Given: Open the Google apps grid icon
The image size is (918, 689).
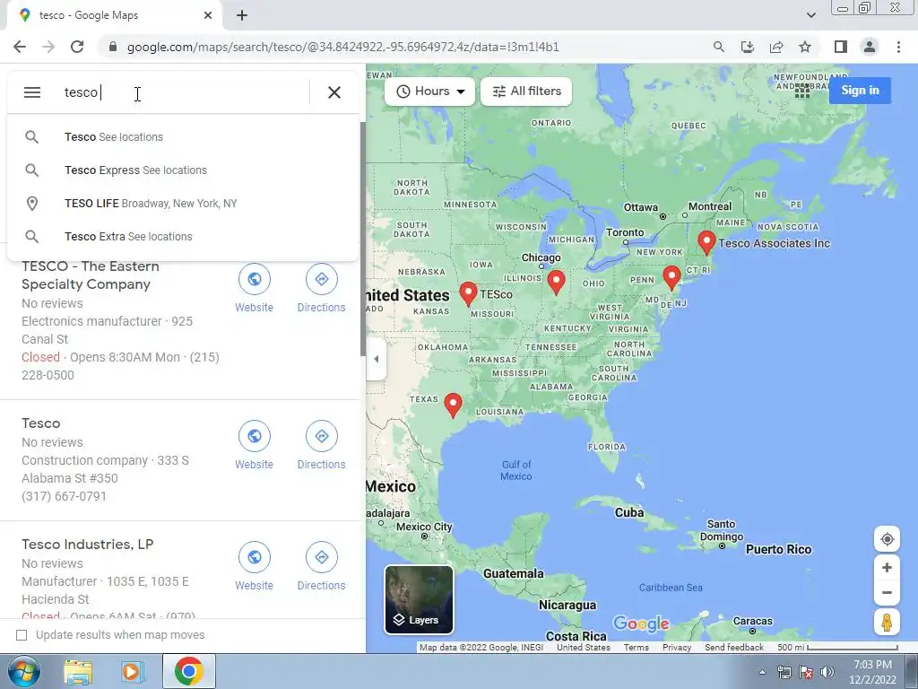Looking at the screenshot, I should point(802,91).
